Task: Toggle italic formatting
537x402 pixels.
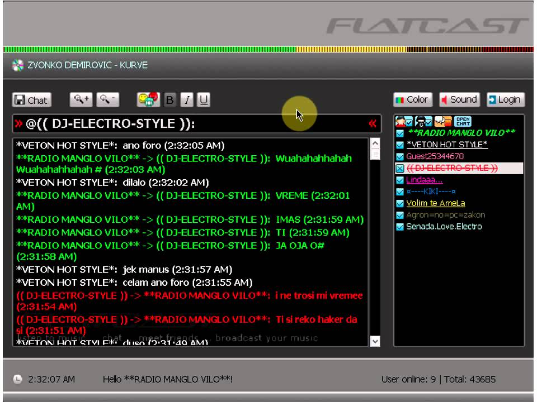Action: (187, 100)
